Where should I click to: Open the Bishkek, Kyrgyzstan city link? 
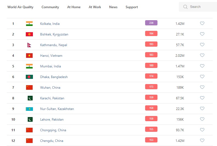[x=54, y=34]
